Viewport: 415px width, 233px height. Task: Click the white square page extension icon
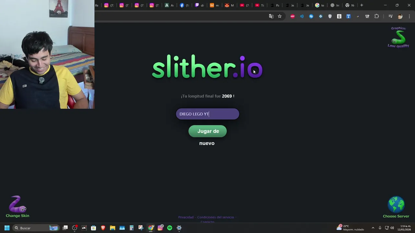coord(339,16)
